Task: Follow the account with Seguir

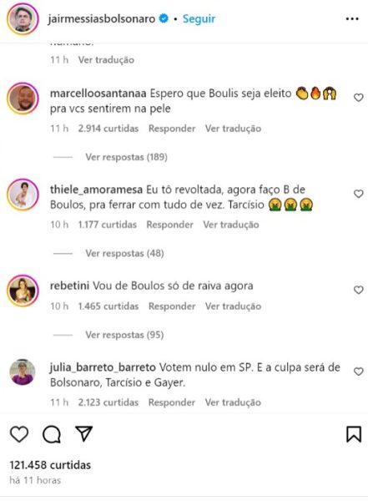Action: (199, 19)
